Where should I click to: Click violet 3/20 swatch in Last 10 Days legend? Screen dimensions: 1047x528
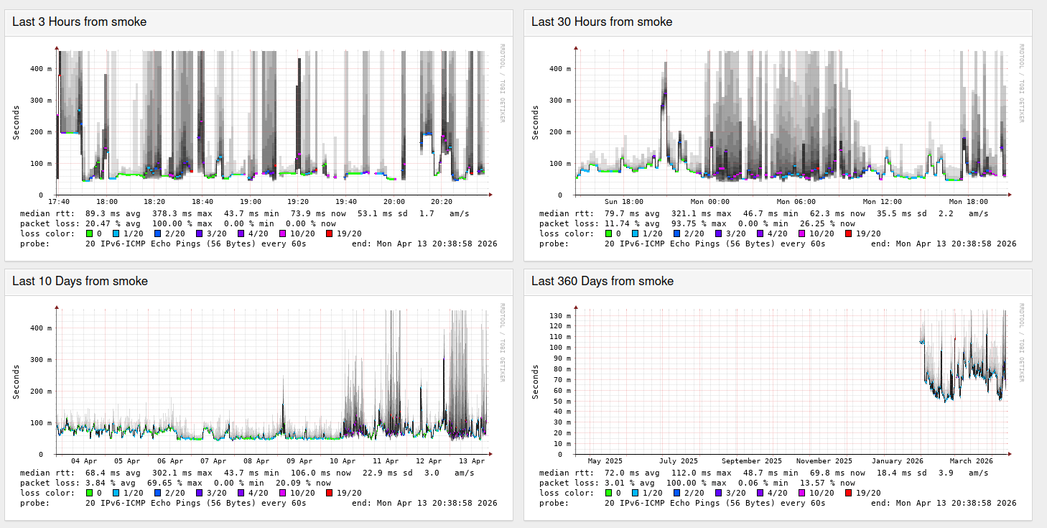[x=202, y=493]
